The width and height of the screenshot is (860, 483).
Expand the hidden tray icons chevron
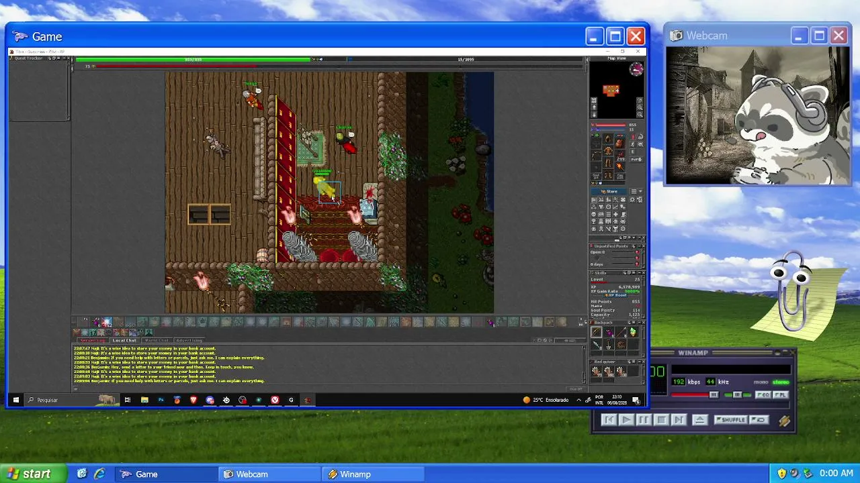coord(579,400)
